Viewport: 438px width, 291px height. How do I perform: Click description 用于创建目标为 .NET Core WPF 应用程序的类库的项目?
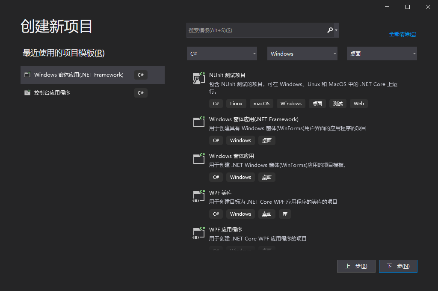273,202
